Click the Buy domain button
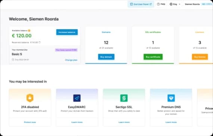This screenshot has width=213, height=136. pos(106,57)
